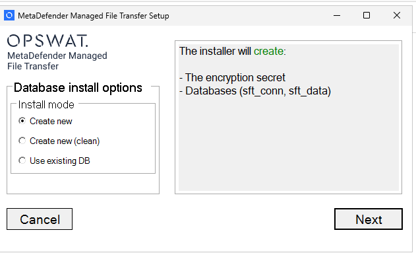
Task: Close the MetaDefender Setup window
Action: click(397, 15)
